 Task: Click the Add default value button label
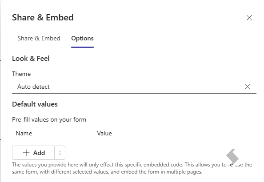tap(39, 153)
